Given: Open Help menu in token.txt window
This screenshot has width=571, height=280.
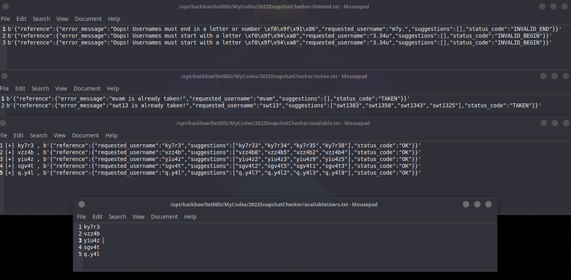Looking at the screenshot, I should (x=113, y=89).
